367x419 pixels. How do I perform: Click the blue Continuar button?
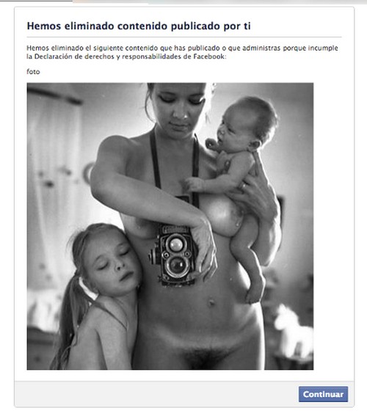(323, 394)
